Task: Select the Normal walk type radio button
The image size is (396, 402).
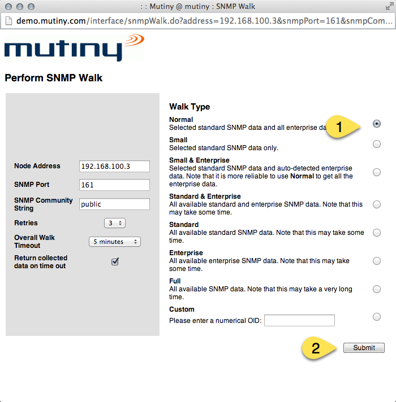Action: (x=376, y=124)
